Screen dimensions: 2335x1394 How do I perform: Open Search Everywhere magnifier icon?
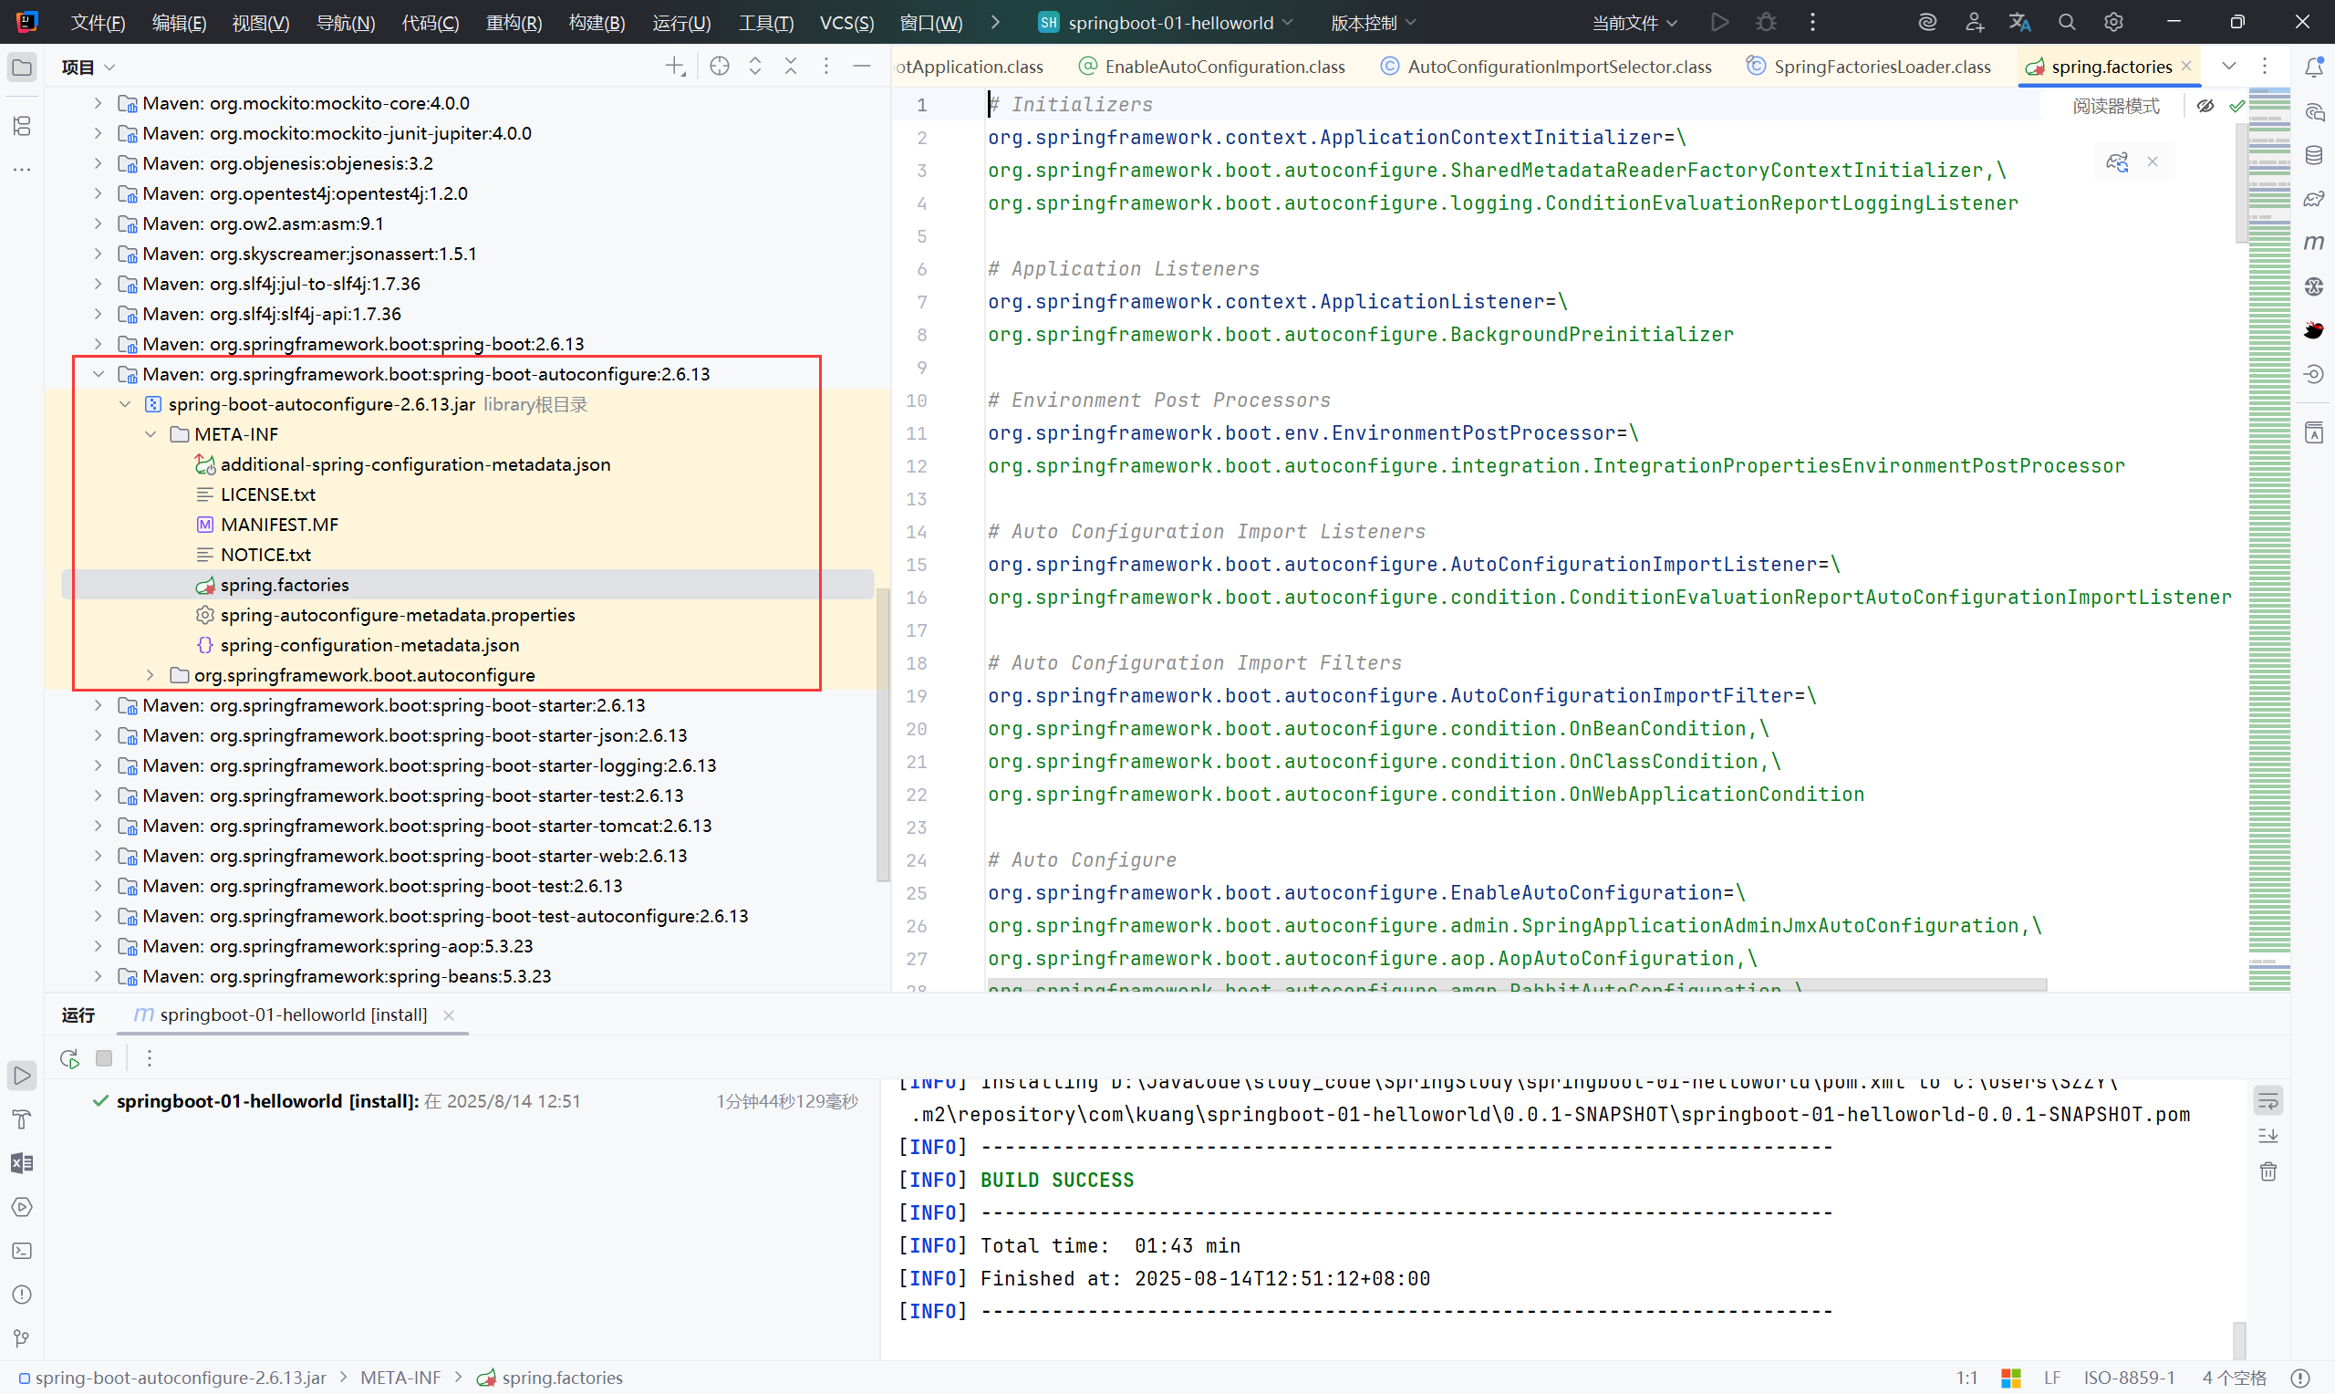click(2066, 22)
